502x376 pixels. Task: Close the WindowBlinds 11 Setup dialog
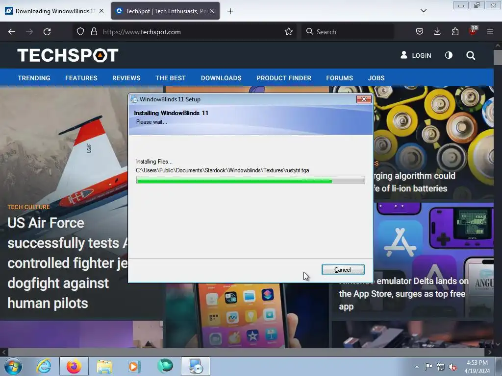tap(364, 99)
